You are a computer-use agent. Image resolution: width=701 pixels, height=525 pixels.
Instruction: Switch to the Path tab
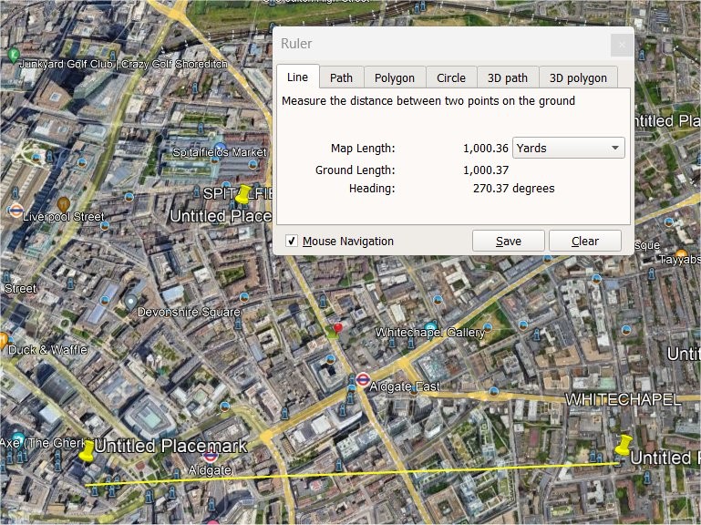click(341, 78)
